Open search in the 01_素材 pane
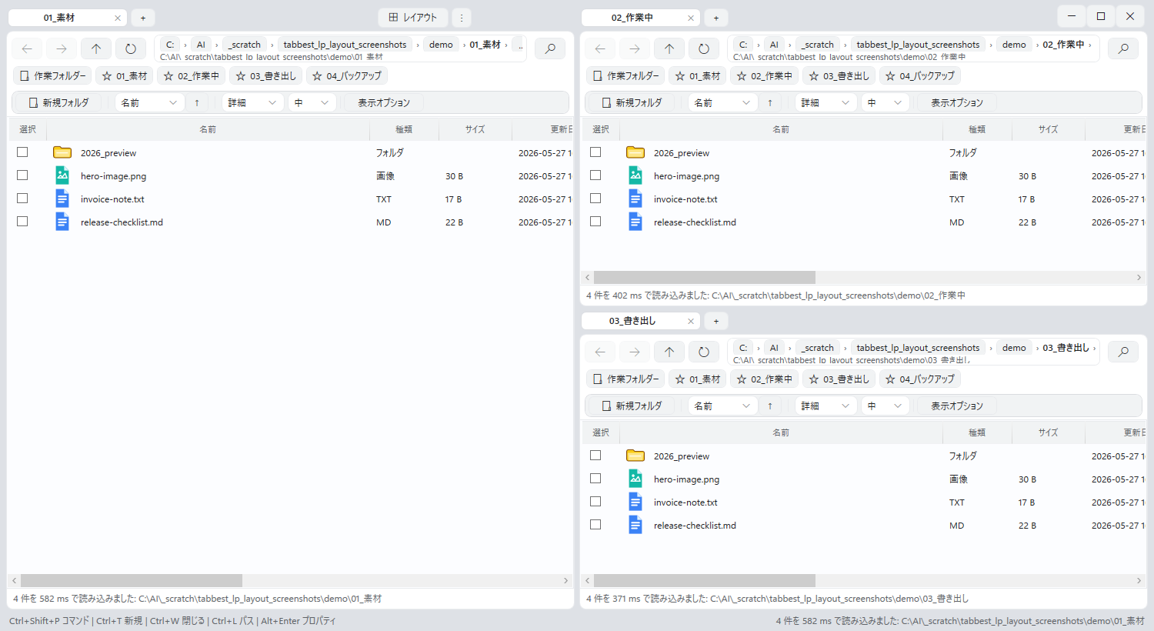The image size is (1154, 631). 550,48
